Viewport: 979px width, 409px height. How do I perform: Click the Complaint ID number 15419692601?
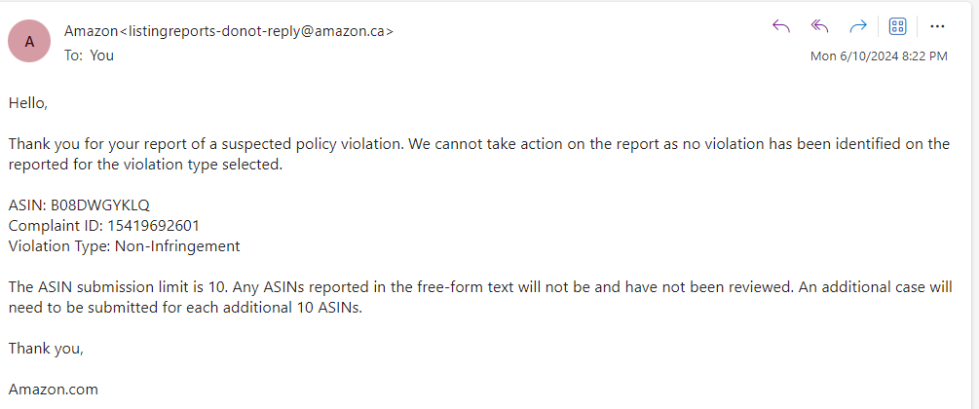coord(154,225)
